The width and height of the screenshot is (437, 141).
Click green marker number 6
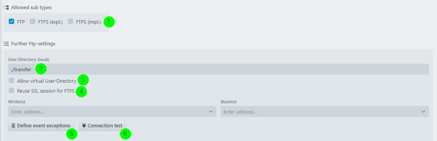[x=125, y=134]
